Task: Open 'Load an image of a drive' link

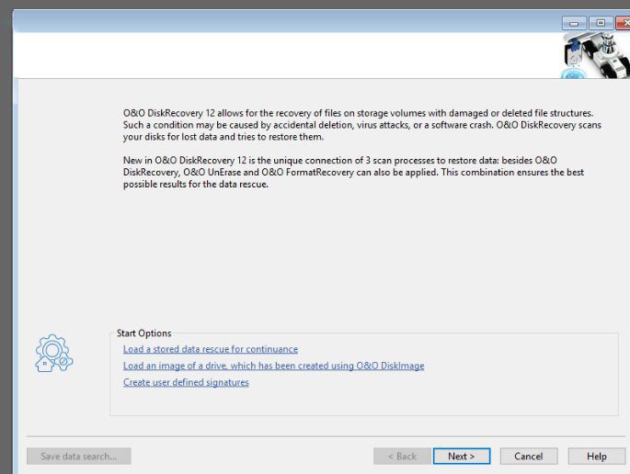Action: tap(274, 366)
